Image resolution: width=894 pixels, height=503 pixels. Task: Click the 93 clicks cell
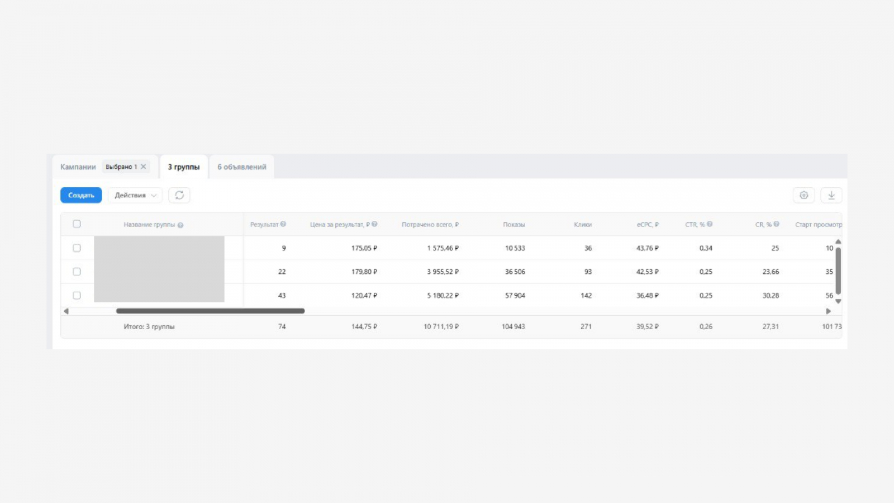coord(588,272)
